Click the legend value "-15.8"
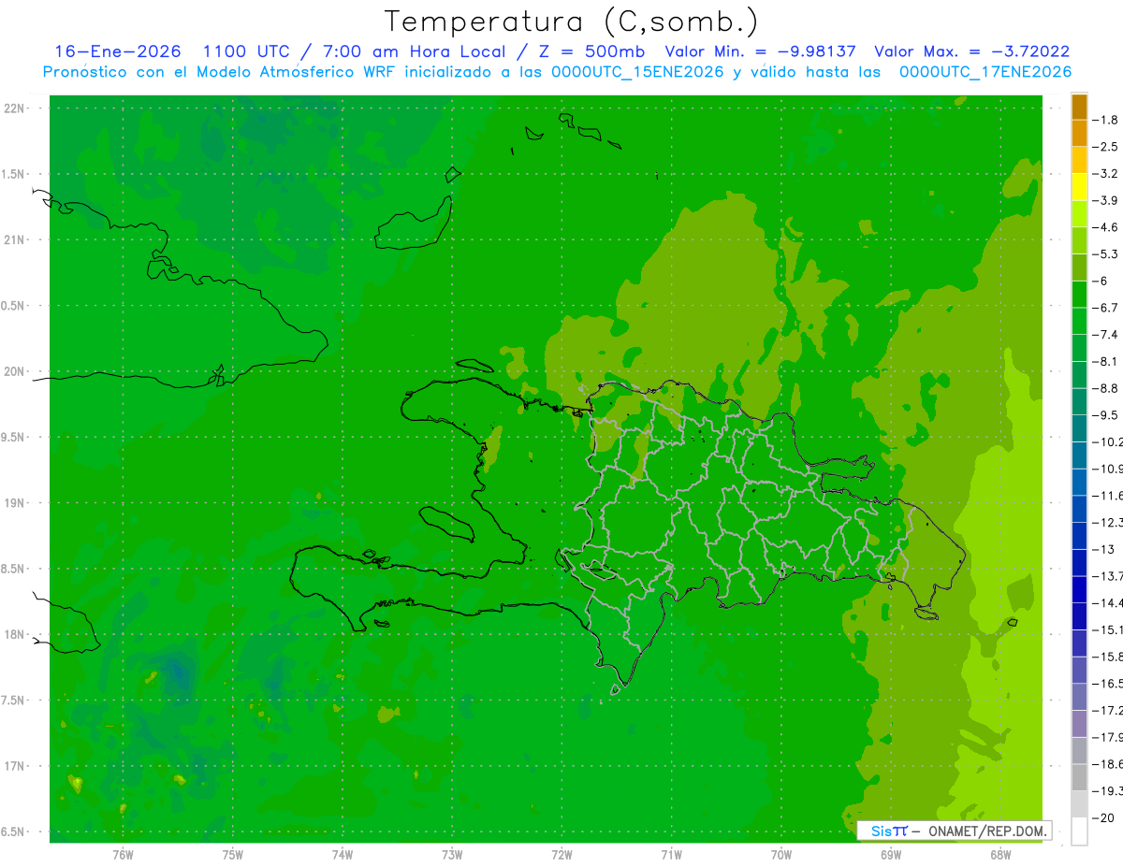The width and height of the screenshot is (1123, 867). pos(1107,657)
